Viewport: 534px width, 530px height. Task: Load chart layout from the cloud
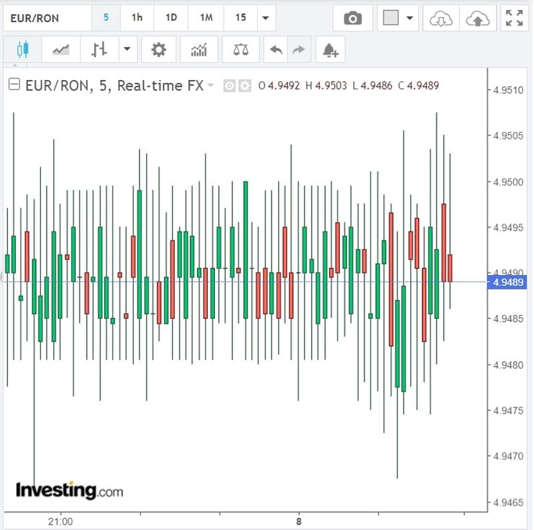point(441,18)
